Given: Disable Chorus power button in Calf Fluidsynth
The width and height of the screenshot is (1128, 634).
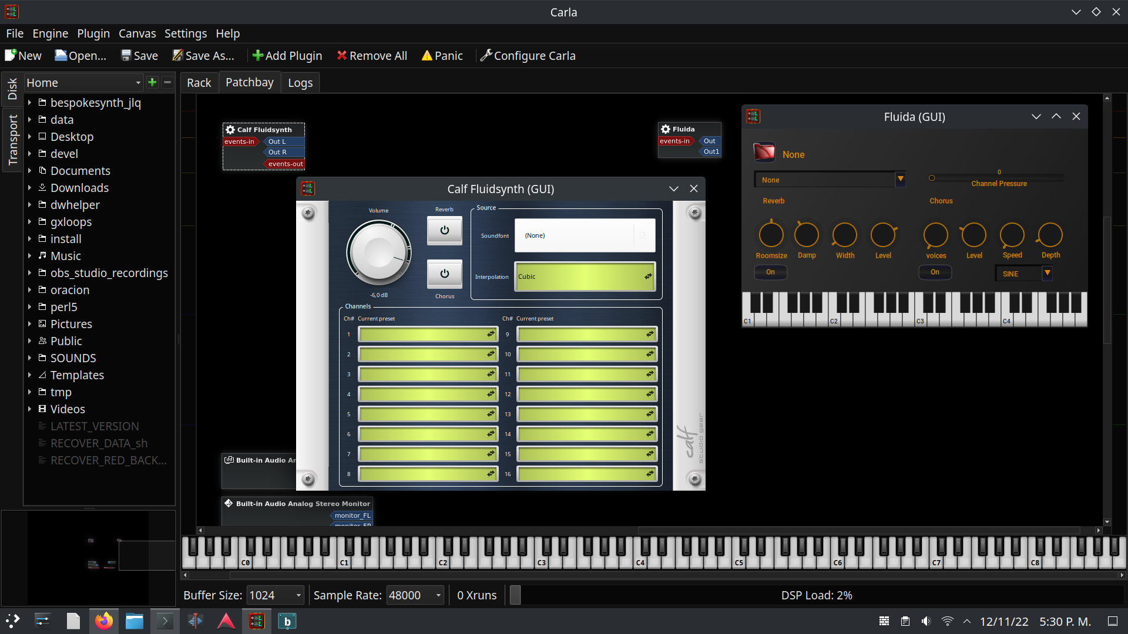Looking at the screenshot, I should (444, 273).
